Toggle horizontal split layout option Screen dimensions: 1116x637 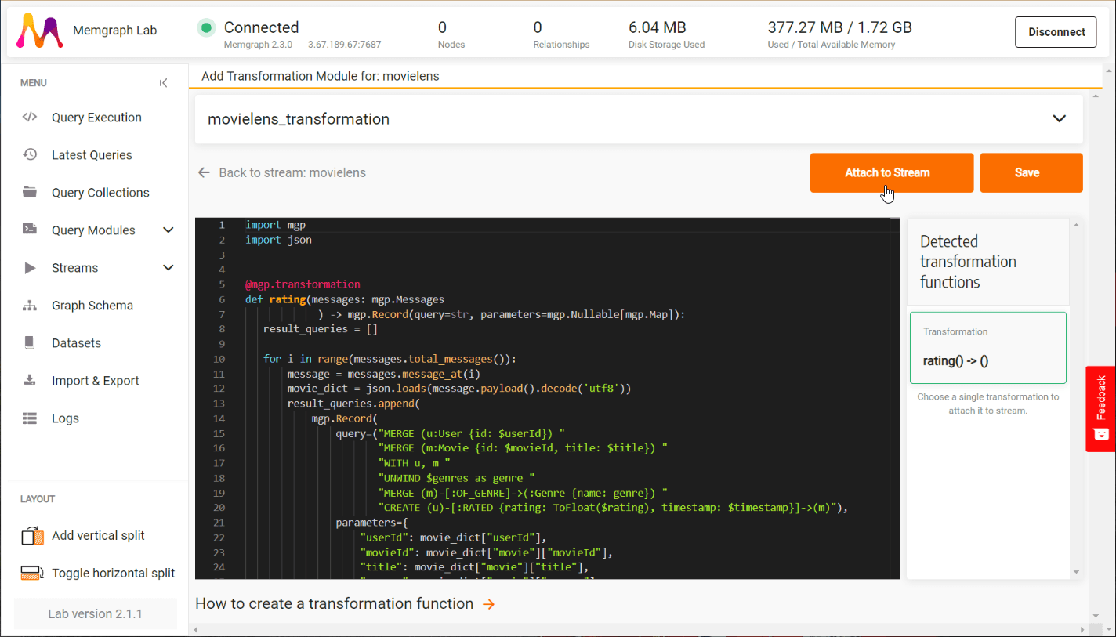click(x=114, y=574)
